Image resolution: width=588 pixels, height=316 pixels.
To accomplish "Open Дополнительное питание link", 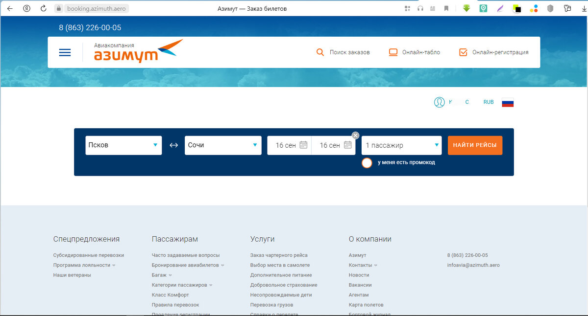I will [281, 275].
